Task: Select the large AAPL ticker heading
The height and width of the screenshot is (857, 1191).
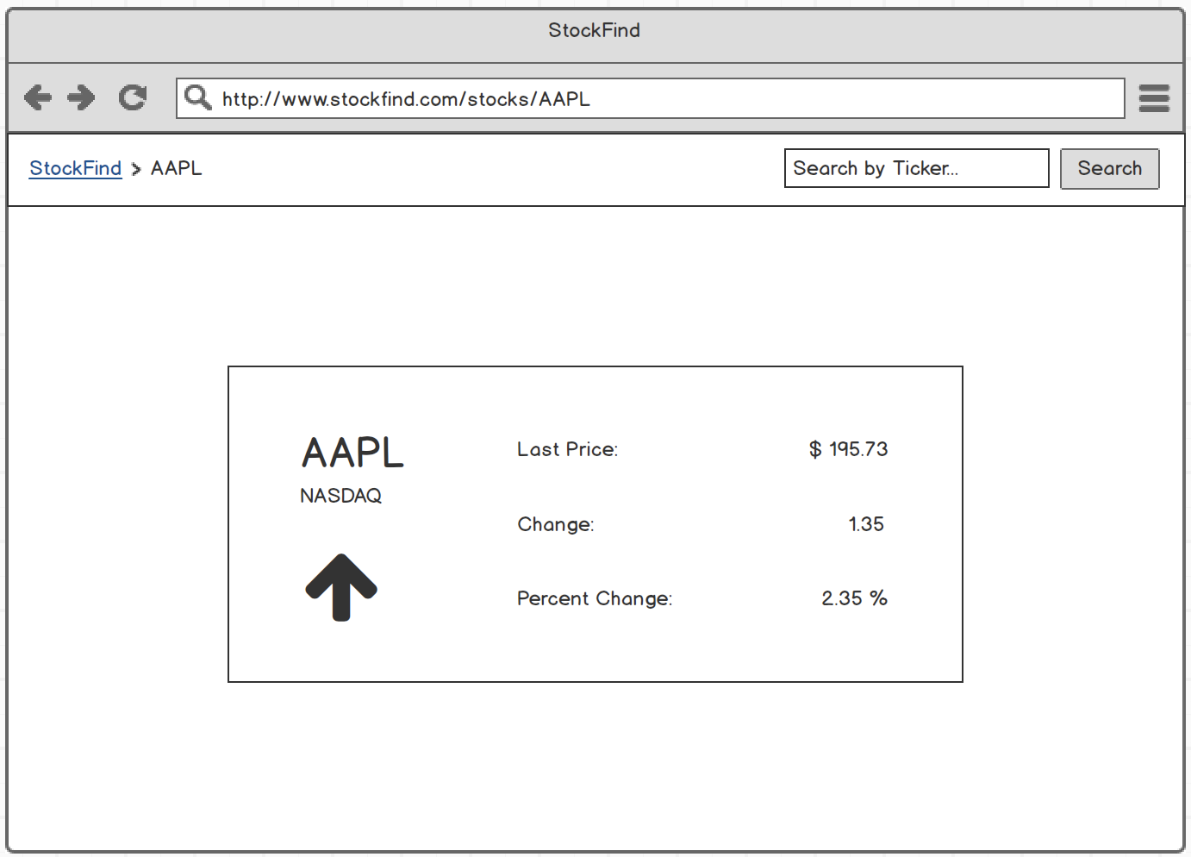Action: pos(352,453)
